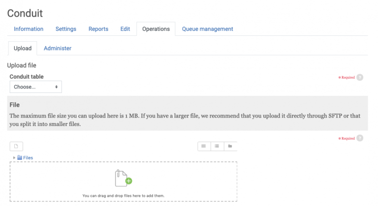Click help icon beside file picker
Image resolution: width=378 pixels, height=206 pixels.
[360, 138]
